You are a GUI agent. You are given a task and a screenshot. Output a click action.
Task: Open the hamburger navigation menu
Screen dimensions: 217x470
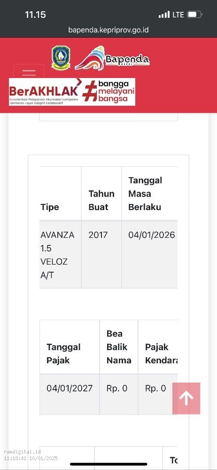pyautogui.click(x=29, y=72)
